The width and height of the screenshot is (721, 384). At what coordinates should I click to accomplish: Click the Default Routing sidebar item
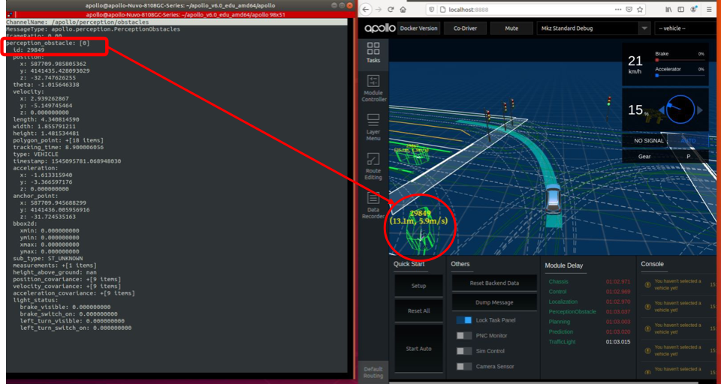point(373,372)
